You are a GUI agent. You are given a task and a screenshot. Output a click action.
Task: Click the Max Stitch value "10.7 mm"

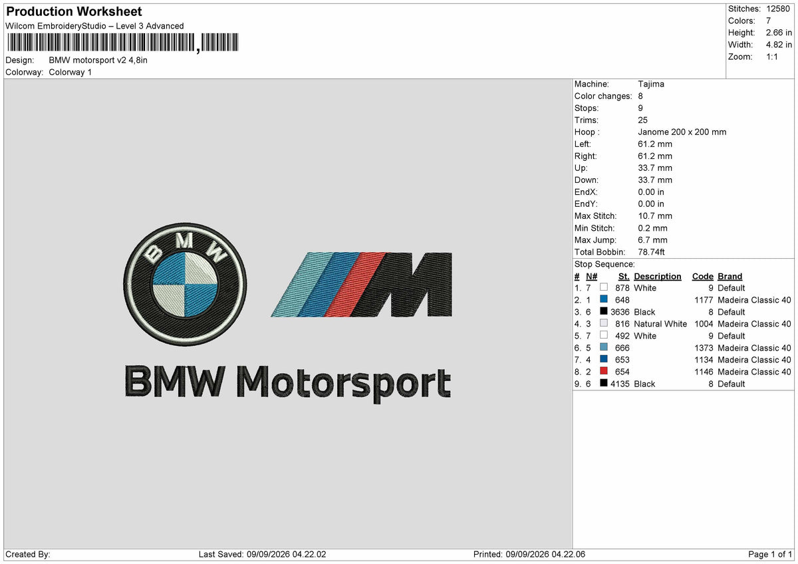coord(655,216)
